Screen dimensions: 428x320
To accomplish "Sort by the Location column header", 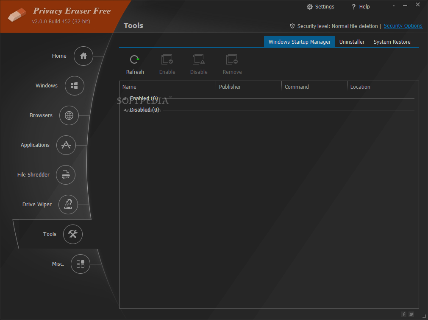I will [380, 87].
